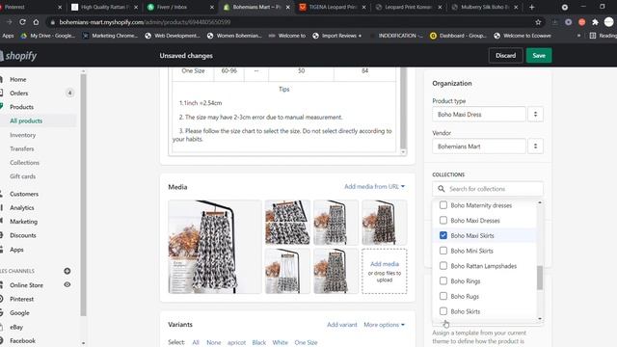Click the collections list scrollbar thumb
Viewport: 617px width, 347px height.
coord(540,278)
